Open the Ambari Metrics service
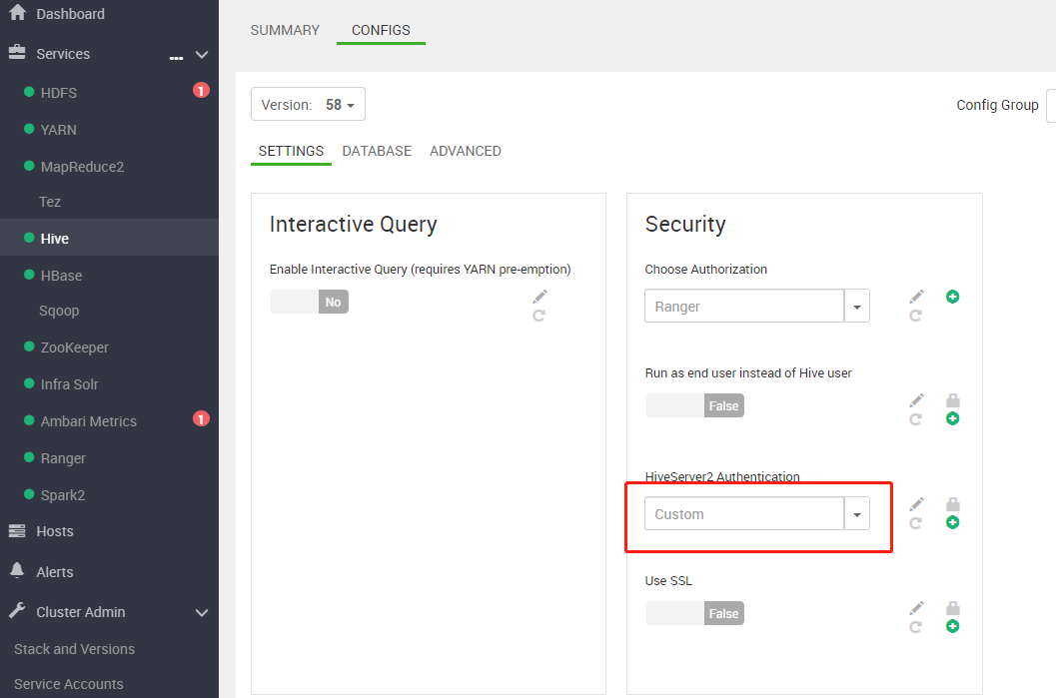This screenshot has width=1056, height=698. pos(88,421)
